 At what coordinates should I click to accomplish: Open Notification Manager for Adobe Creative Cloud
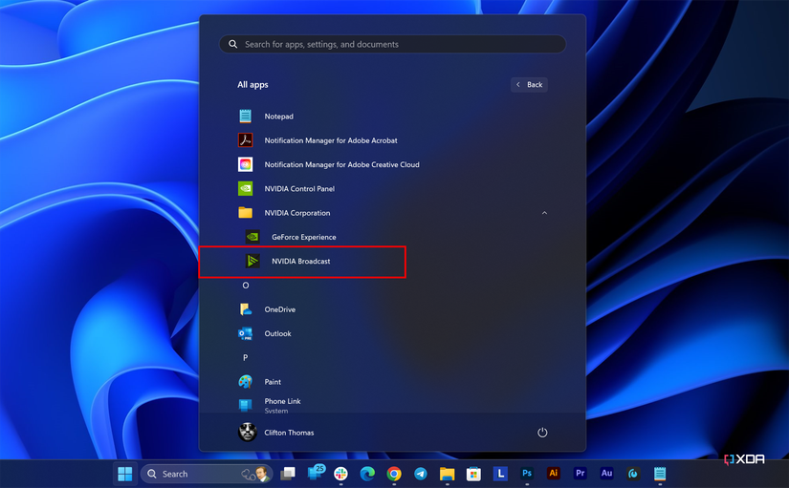[x=341, y=164]
